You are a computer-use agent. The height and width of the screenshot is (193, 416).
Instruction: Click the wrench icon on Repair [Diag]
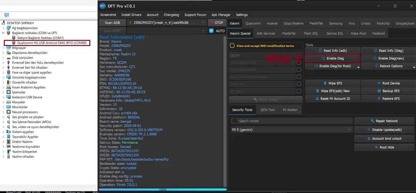pyautogui.click(x=255, y=99)
